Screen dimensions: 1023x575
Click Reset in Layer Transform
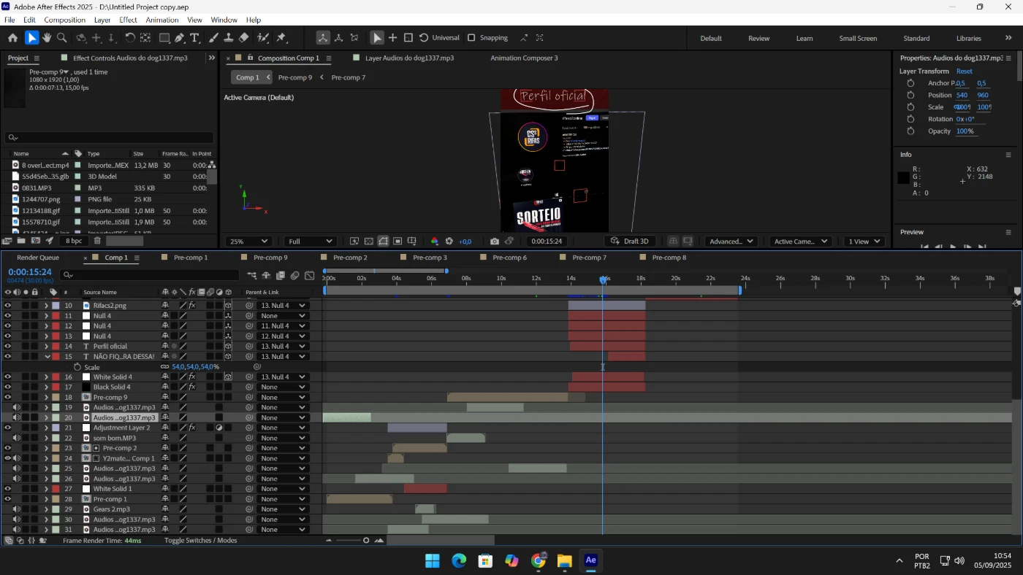[x=965, y=72]
